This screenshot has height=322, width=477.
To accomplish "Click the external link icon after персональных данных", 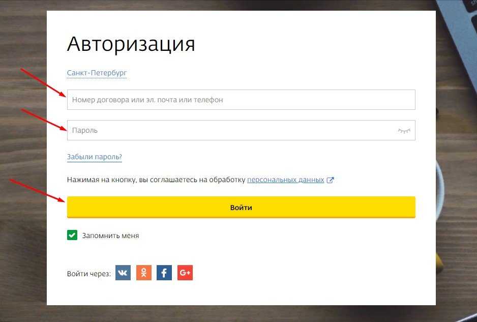I will [x=331, y=180].
